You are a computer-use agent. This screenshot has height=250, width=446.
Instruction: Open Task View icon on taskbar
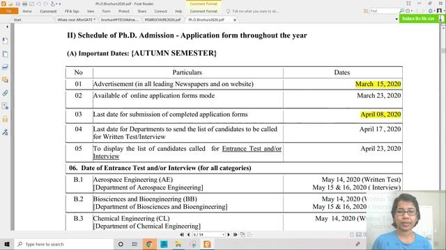(x=134, y=244)
